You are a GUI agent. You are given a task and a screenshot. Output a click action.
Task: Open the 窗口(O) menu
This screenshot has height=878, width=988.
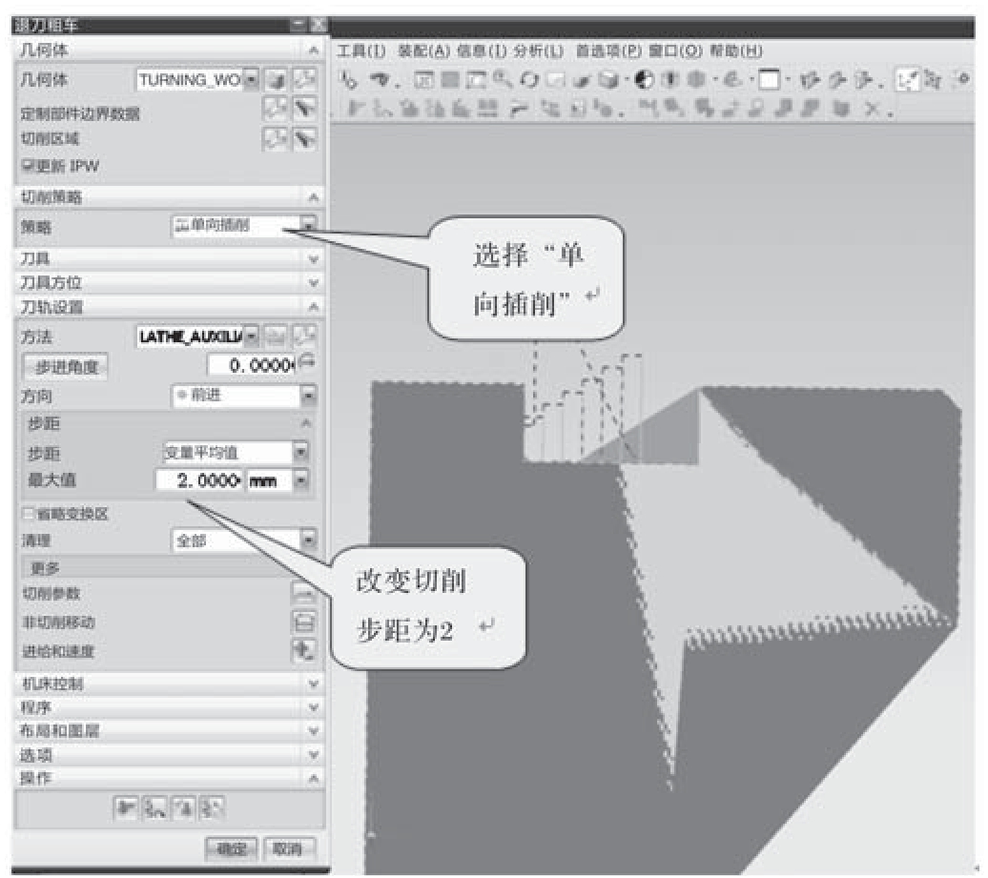pos(675,51)
